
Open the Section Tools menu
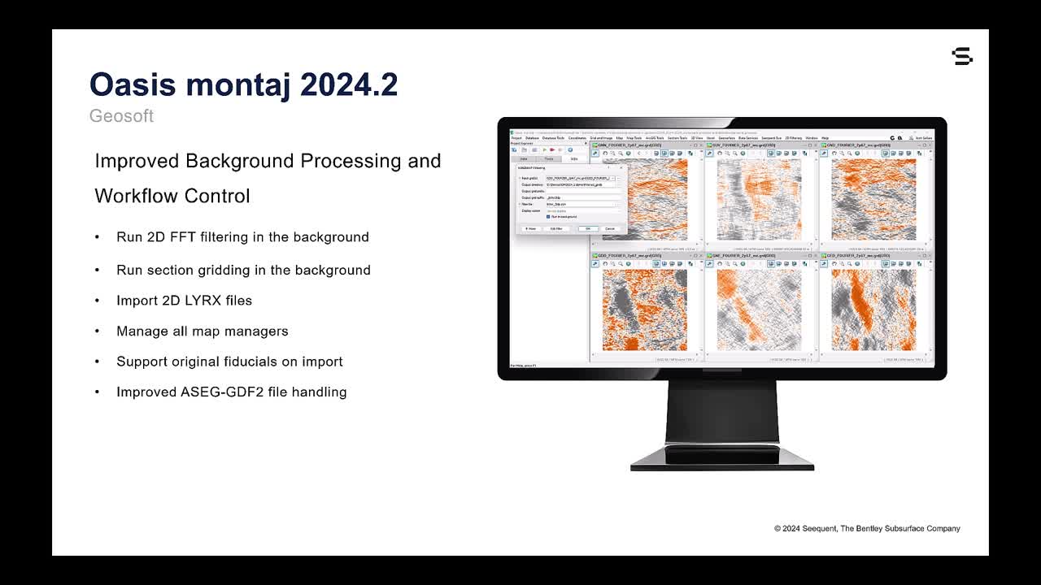tap(677, 138)
